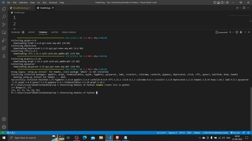
Task: Open the Run menu
Action: 44,3
